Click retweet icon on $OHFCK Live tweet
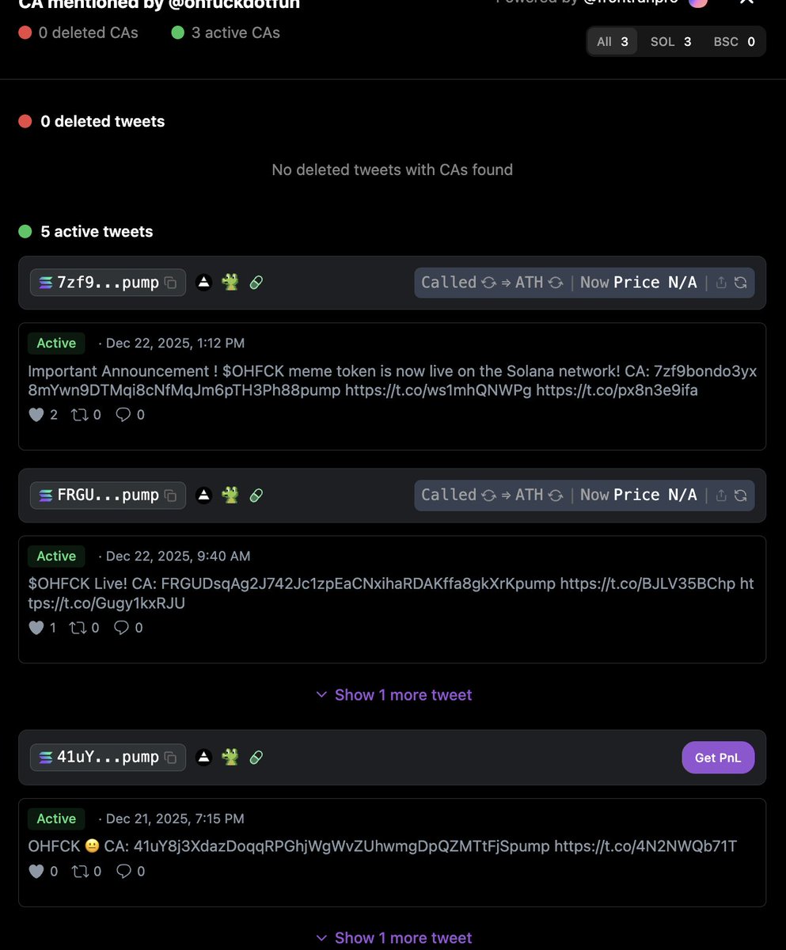 (77, 628)
